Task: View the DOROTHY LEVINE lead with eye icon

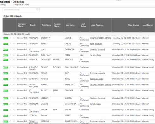Action: (x=14, y=38)
